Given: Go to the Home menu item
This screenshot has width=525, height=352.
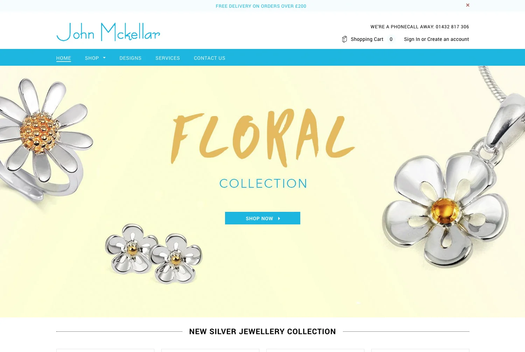Looking at the screenshot, I should tap(64, 58).
